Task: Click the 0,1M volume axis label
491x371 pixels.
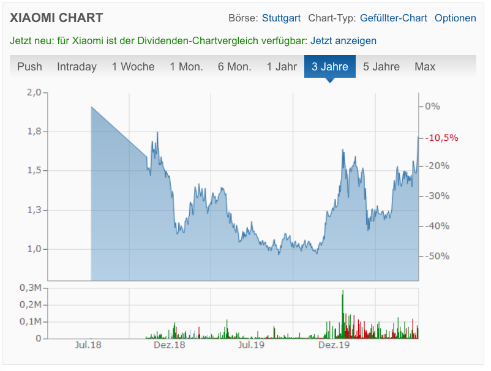Action: 31,321
